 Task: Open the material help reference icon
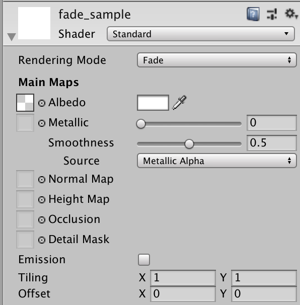tap(253, 14)
